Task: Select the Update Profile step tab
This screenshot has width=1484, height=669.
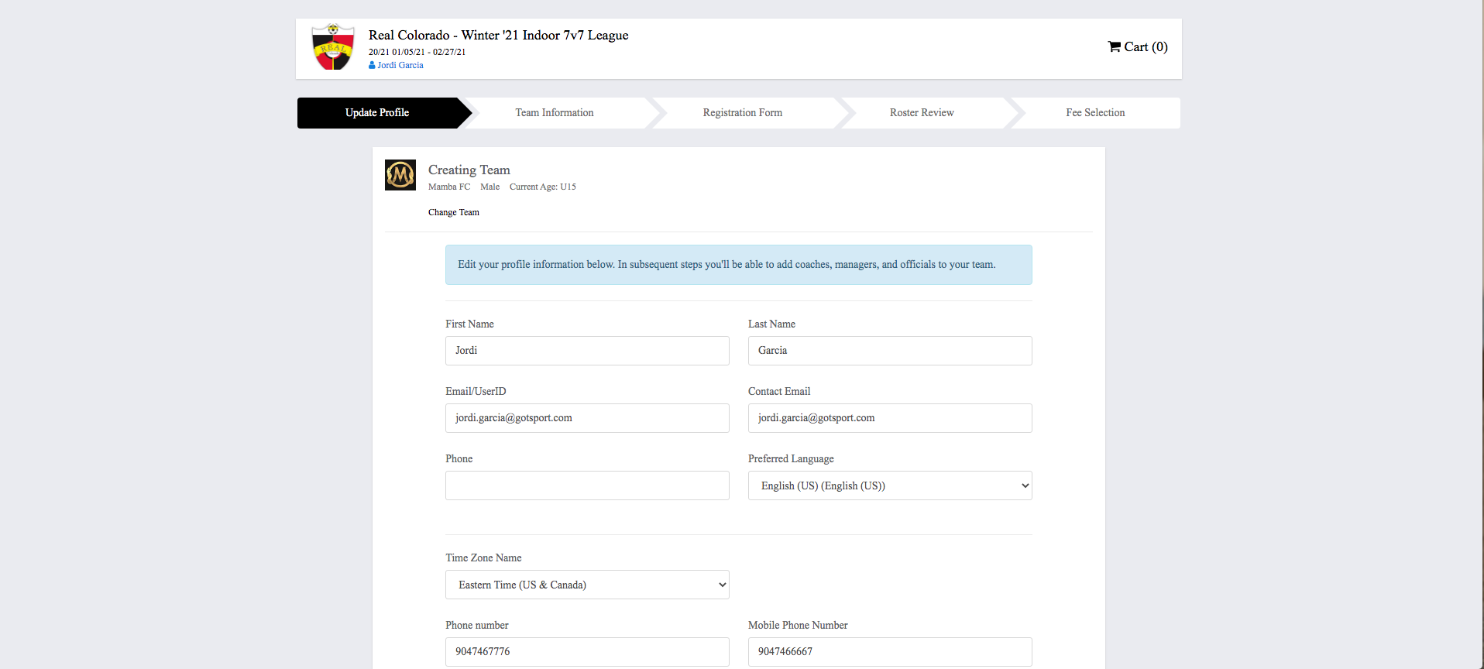Action: [377, 113]
